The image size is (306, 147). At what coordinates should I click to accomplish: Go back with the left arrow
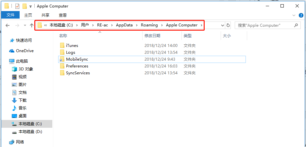tap(8, 25)
